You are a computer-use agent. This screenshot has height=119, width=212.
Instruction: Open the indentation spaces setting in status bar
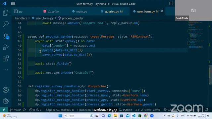coord(85,110)
